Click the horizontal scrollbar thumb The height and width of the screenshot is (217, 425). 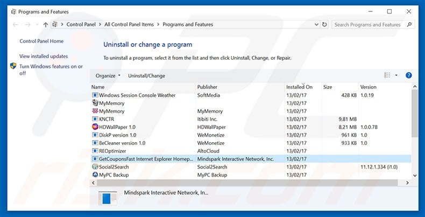point(247,183)
